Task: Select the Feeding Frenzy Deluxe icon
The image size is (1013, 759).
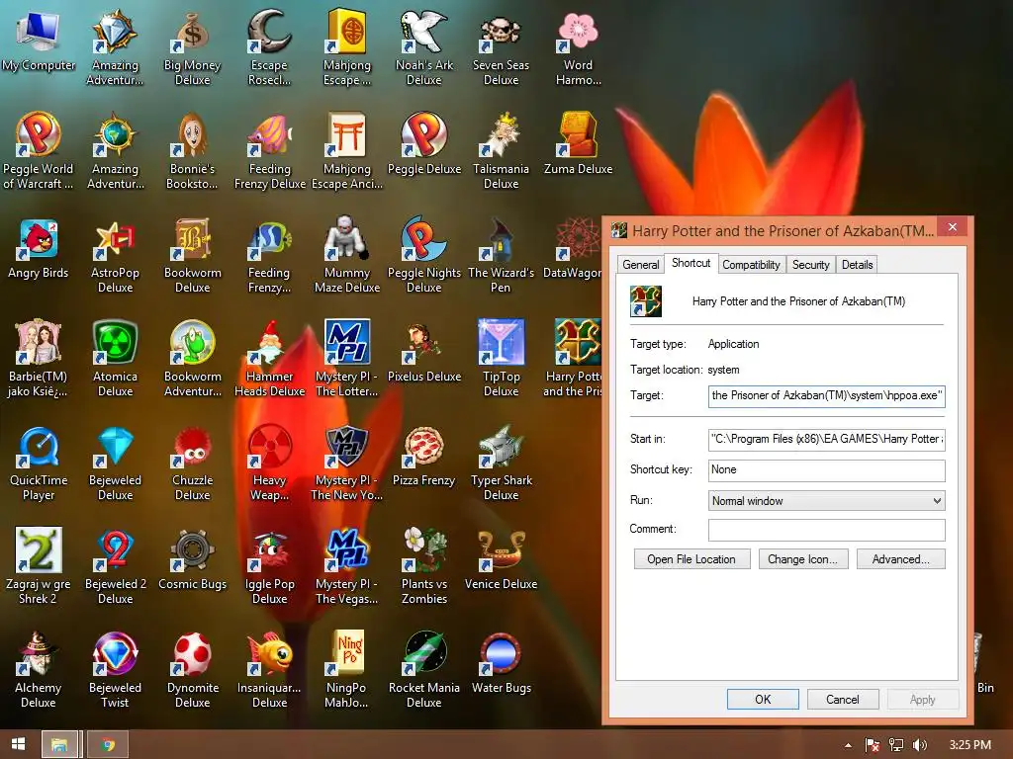Action: [269, 135]
